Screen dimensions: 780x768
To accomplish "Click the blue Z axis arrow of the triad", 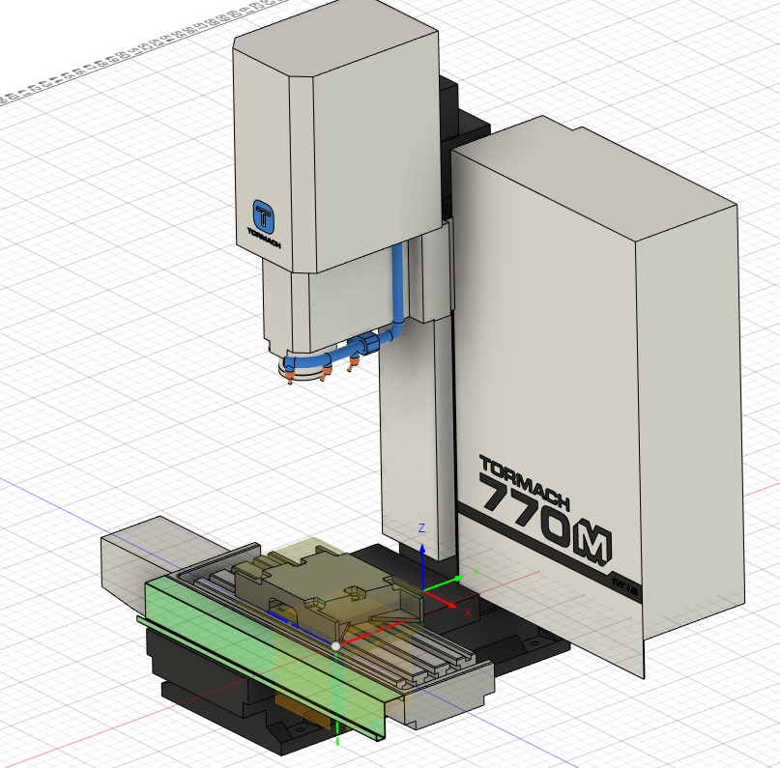I will point(421,566).
